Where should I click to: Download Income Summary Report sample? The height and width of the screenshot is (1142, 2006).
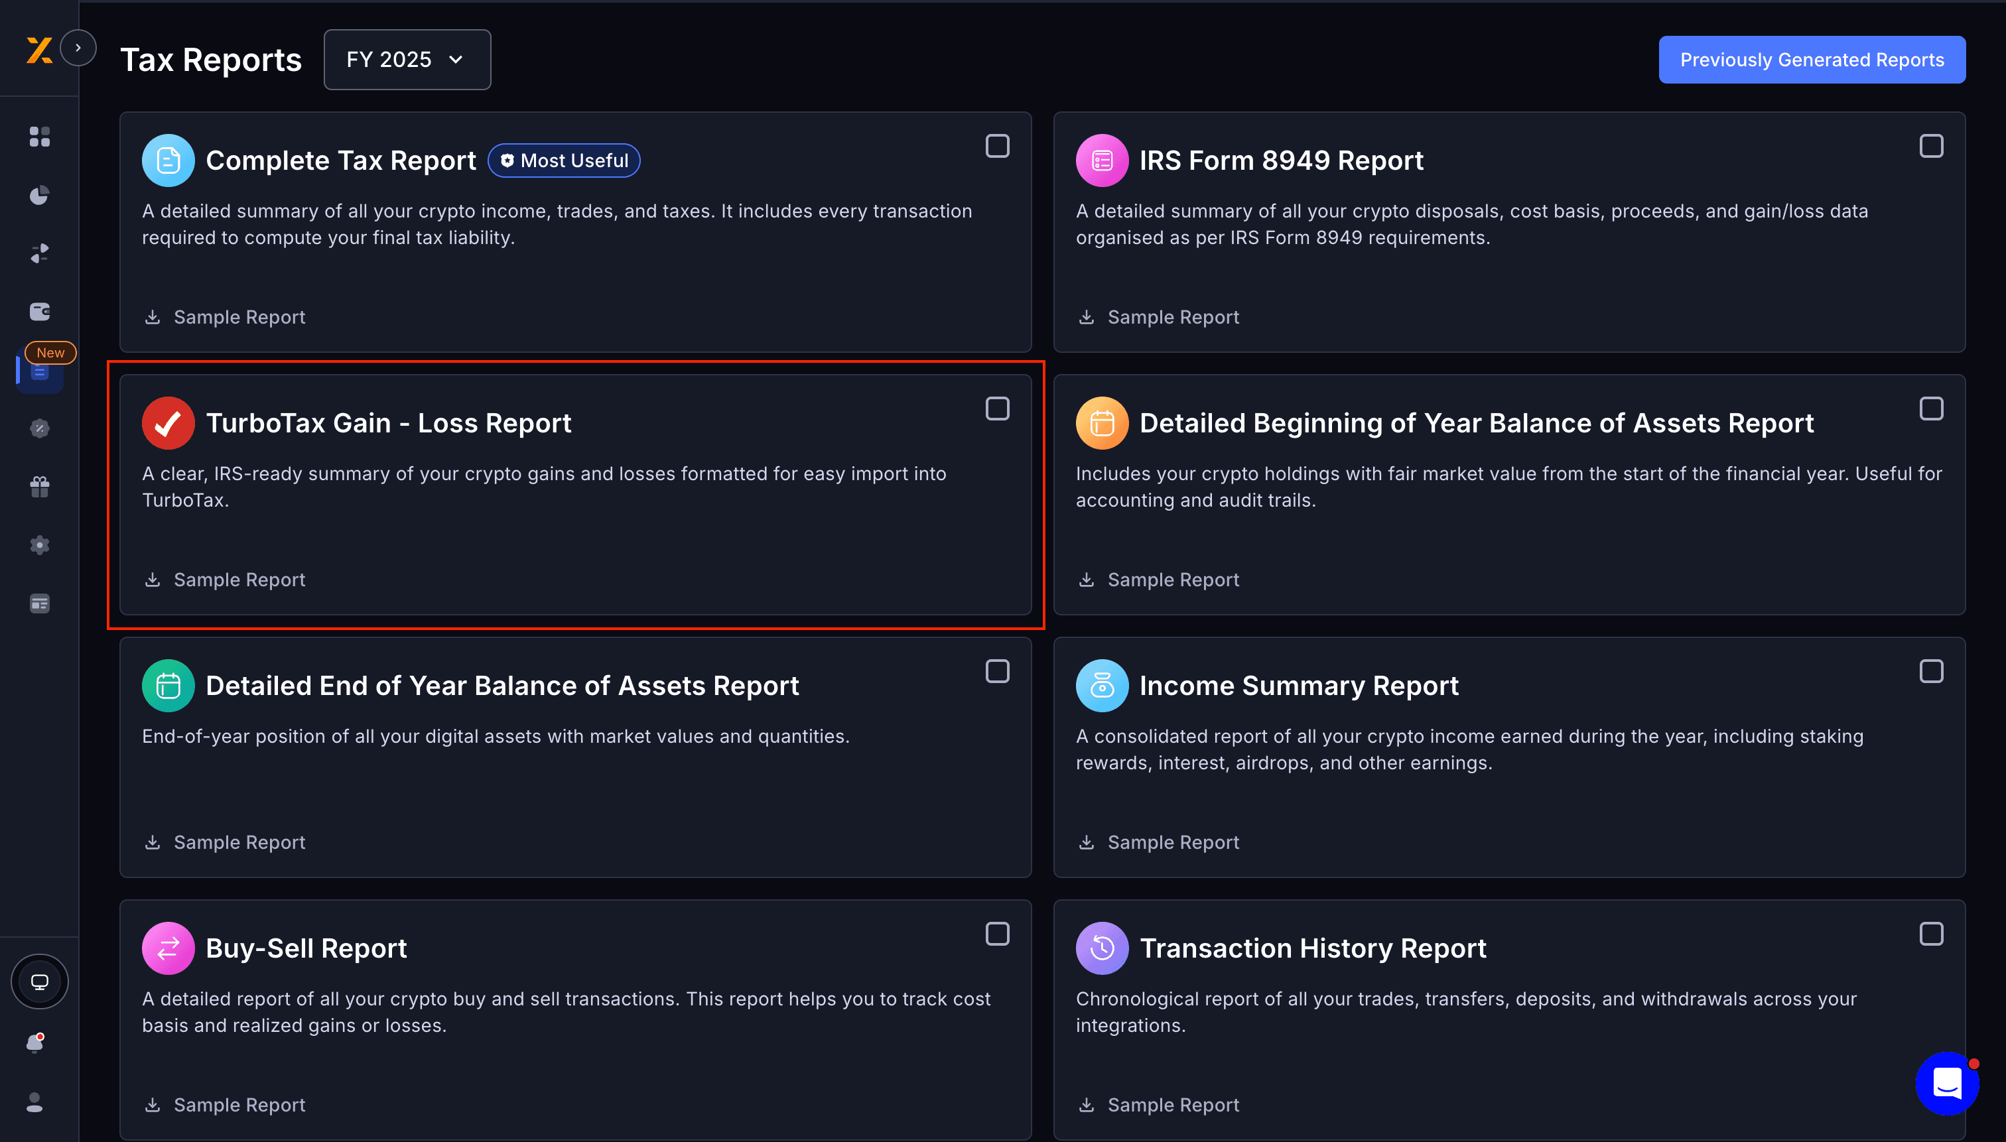(1158, 842)
